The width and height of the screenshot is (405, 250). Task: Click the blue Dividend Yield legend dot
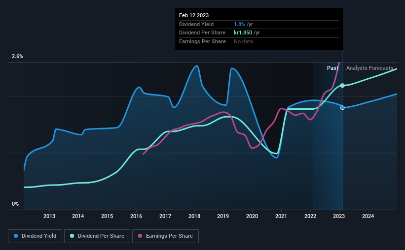coord(16,236)
